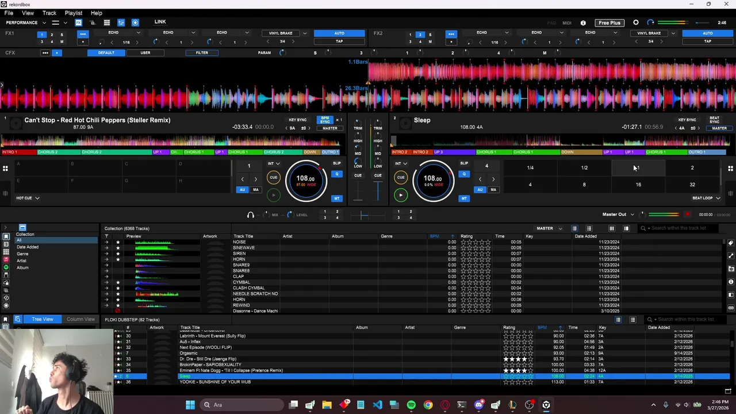Open Chrome from the Windows taskbar
736x414 pixels.
[428, 405]
